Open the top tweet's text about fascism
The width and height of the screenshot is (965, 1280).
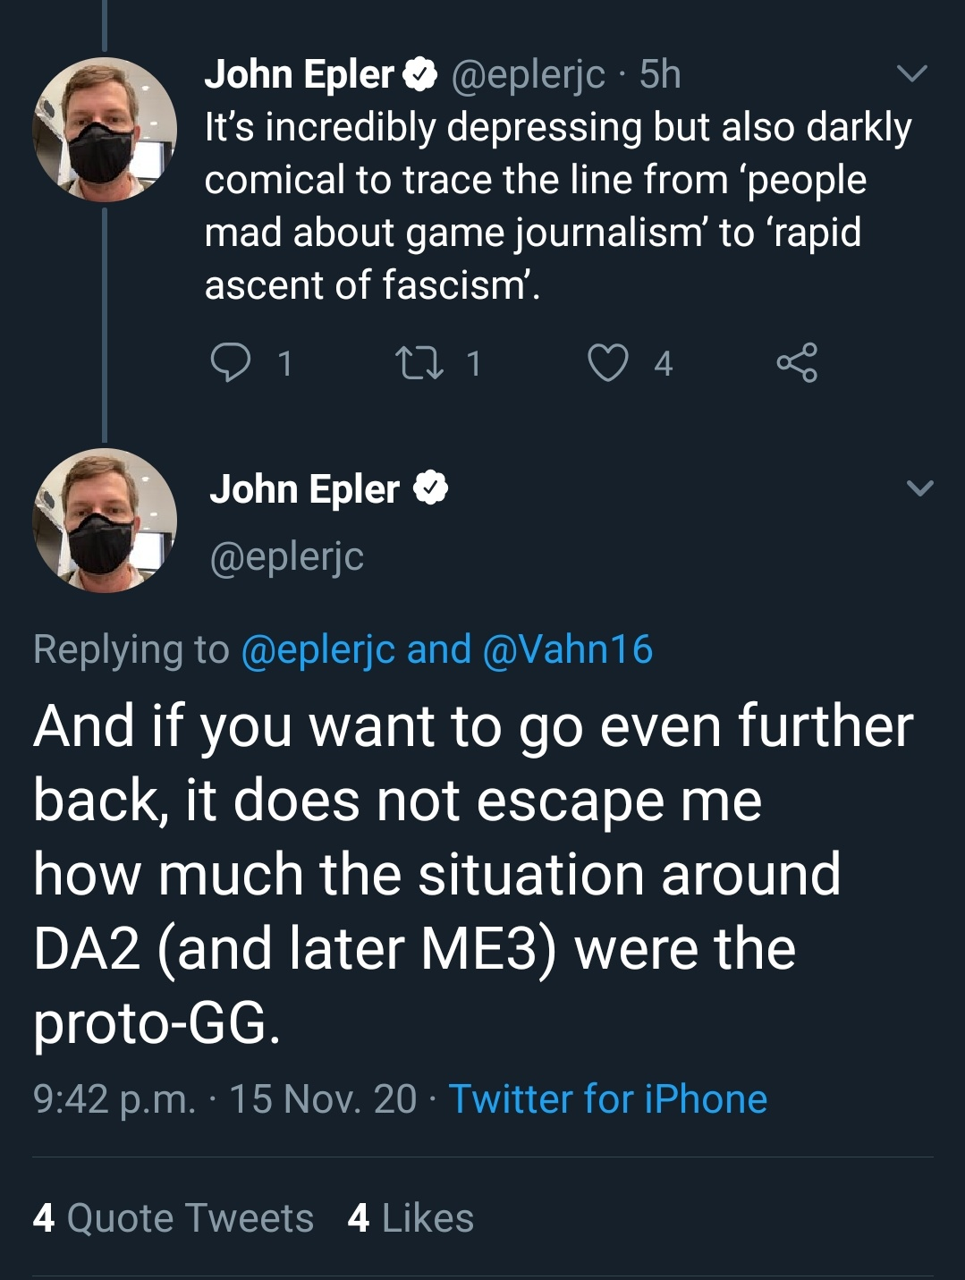tap(554, 206)
